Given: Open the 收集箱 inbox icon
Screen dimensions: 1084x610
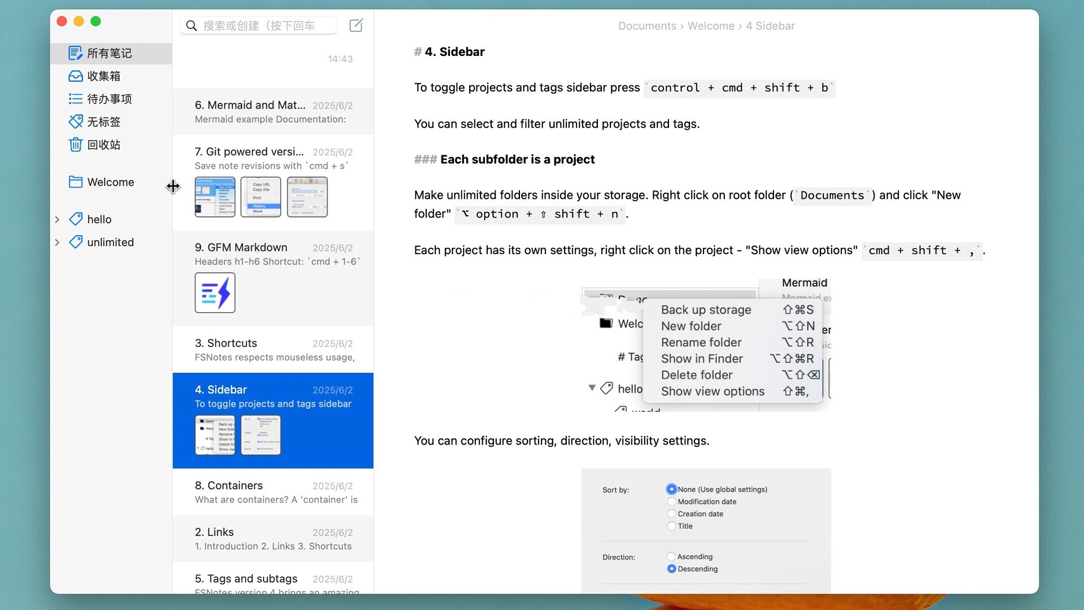Looking at the screenshot, I should (75, 76).
